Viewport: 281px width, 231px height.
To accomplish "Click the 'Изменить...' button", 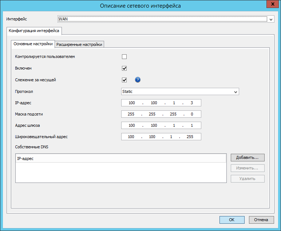I will 247,168.
